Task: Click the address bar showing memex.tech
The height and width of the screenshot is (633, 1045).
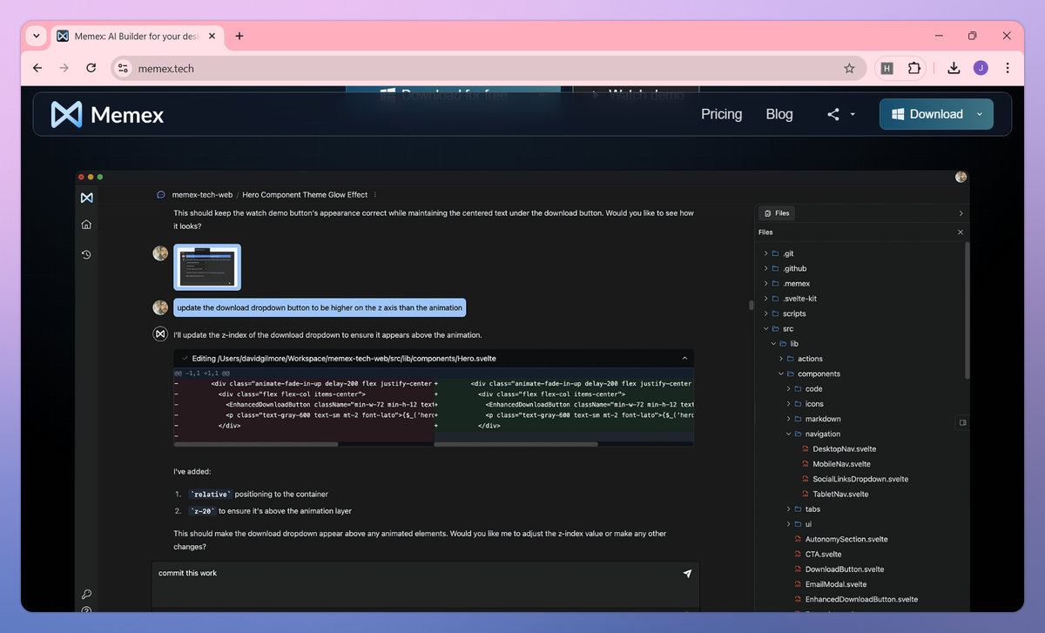Action: coord(488,68)
